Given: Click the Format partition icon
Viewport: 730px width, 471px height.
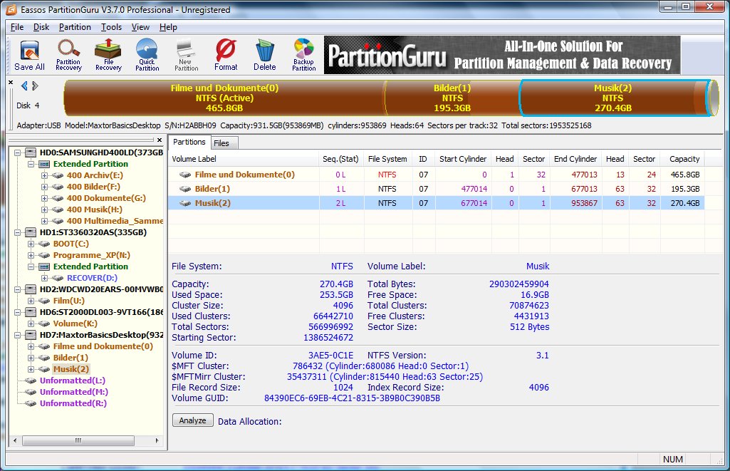Looking at the screenshot, I should 226,55.
